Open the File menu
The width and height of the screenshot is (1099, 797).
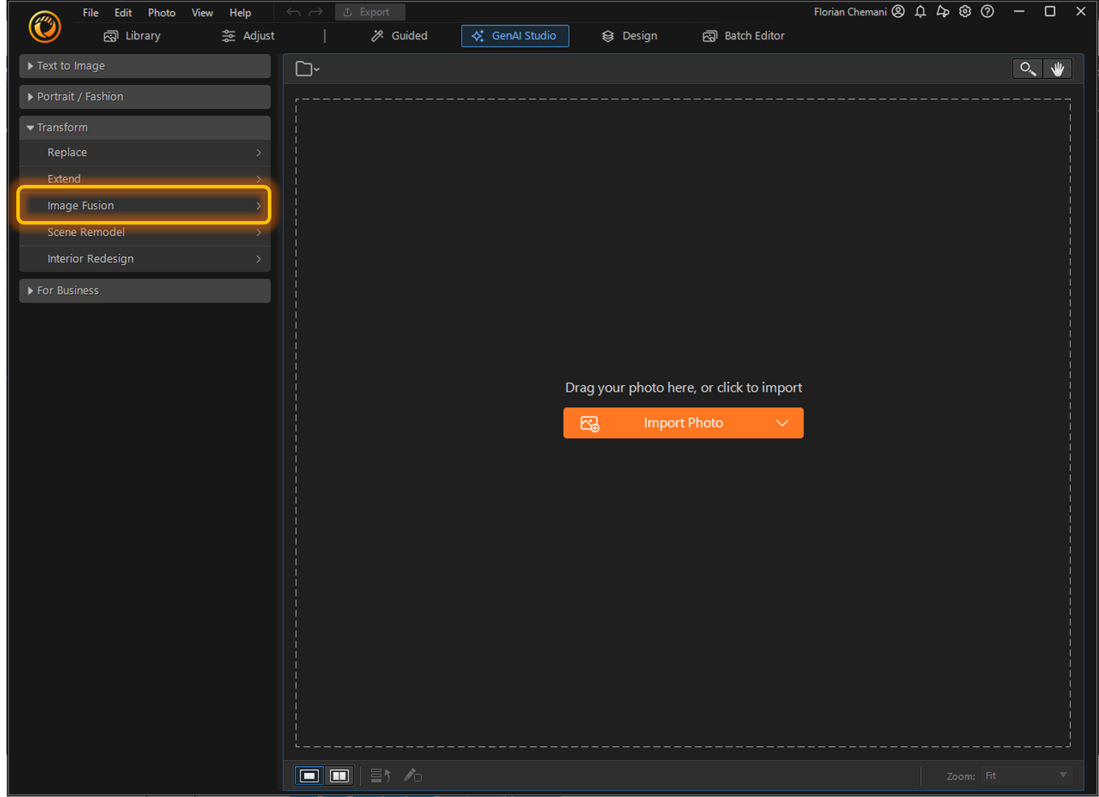tap(89, 12)
